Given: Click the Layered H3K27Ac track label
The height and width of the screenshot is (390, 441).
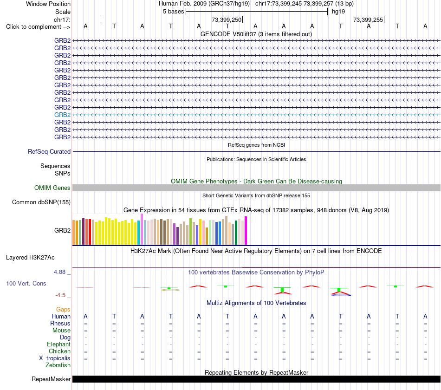Looking at the screenshot, I should 30,258.
